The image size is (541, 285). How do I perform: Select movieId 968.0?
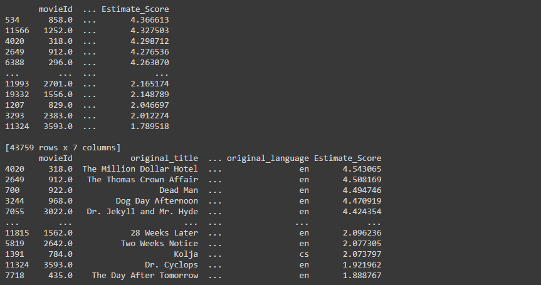[x=60, y=201]
